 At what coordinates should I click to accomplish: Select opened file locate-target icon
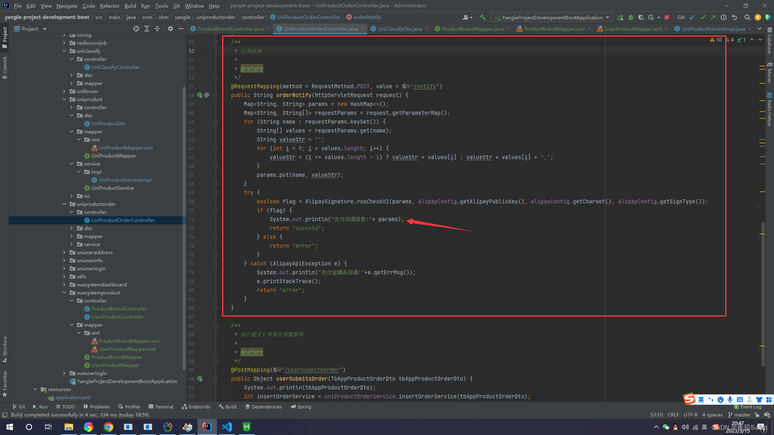pos(136,29)
